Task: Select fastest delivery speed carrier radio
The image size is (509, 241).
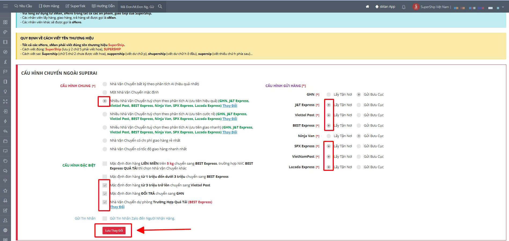Action: [x=105, y=149]
